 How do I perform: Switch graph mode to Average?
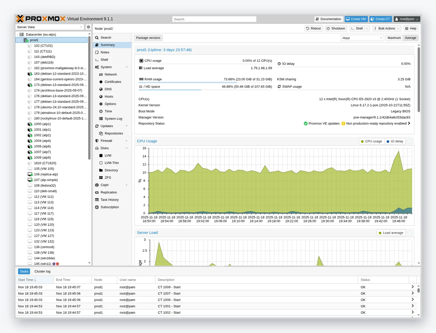click(410, 38)
